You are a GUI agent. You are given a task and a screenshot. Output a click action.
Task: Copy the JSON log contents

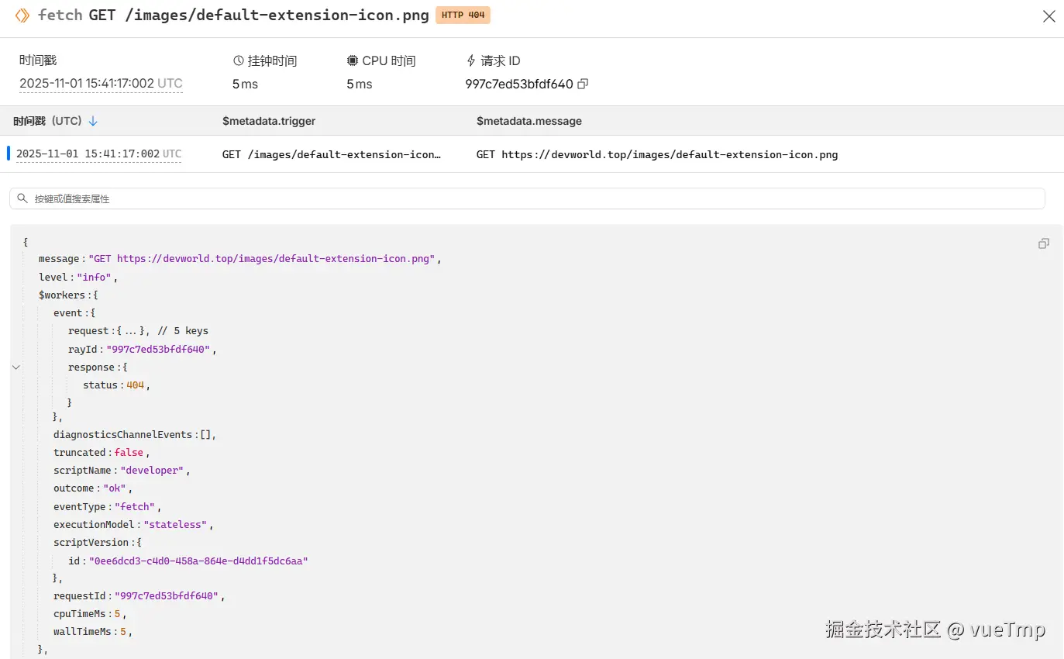coord(1043,243)
